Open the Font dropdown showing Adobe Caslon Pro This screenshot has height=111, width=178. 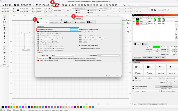pyautogui.click(x=87, y=8)
